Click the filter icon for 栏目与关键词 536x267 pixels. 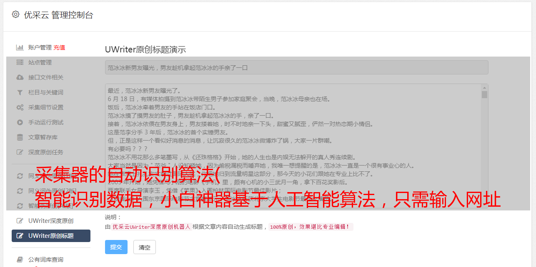(20, 92)
